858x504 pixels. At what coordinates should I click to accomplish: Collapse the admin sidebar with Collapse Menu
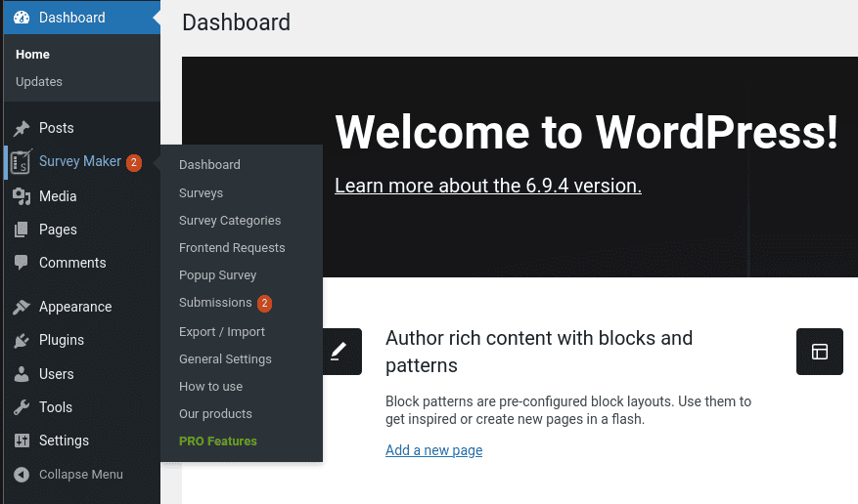(x=81, y=475)
